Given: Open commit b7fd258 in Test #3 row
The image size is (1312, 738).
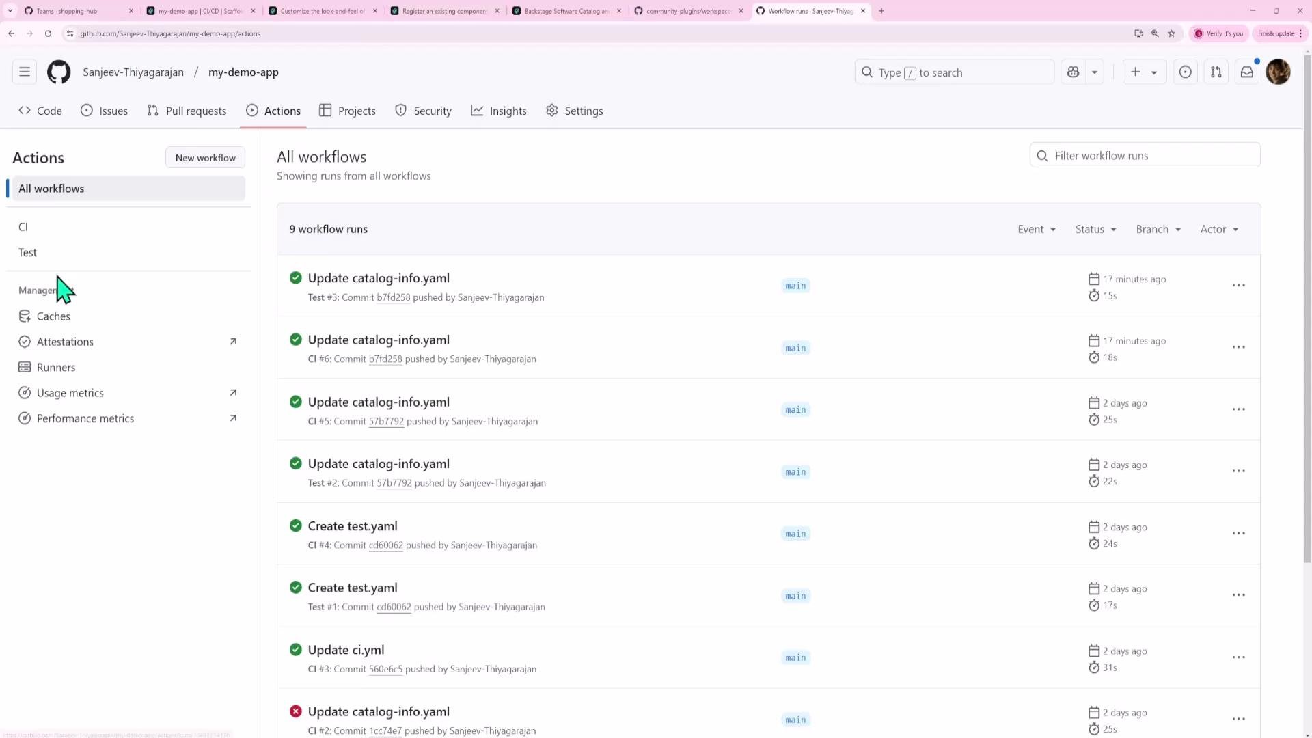Looking at the screenshot, I should tap(394, 297).
